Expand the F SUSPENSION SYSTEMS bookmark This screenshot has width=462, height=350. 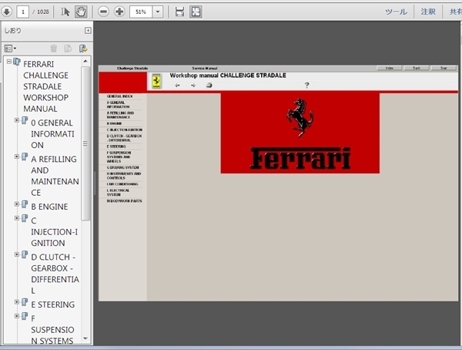pos(17,316)
